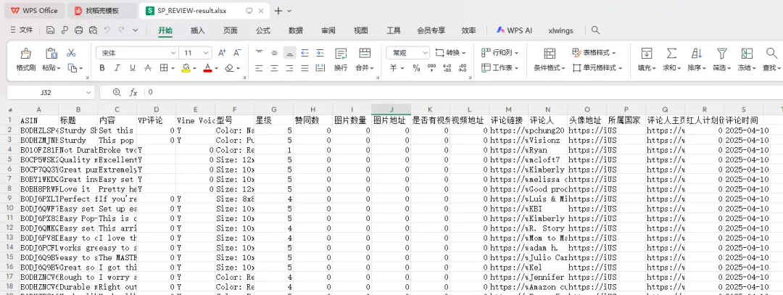Expand the Merge (合并) dropdown
Viewport: 783px width, 295px height.
365,68
